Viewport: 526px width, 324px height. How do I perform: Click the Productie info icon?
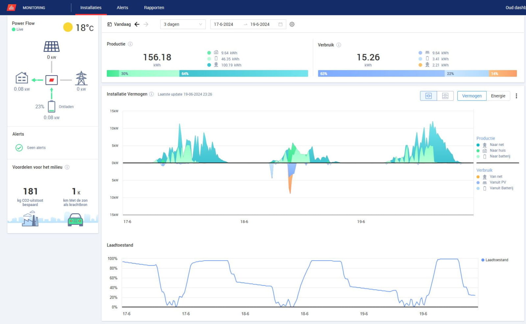coord(130,44)
